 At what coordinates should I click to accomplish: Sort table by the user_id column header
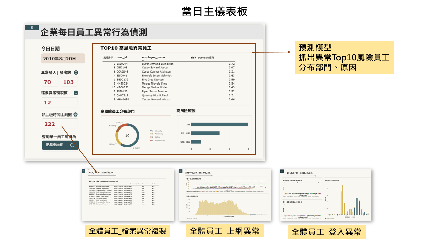point(122,57)
